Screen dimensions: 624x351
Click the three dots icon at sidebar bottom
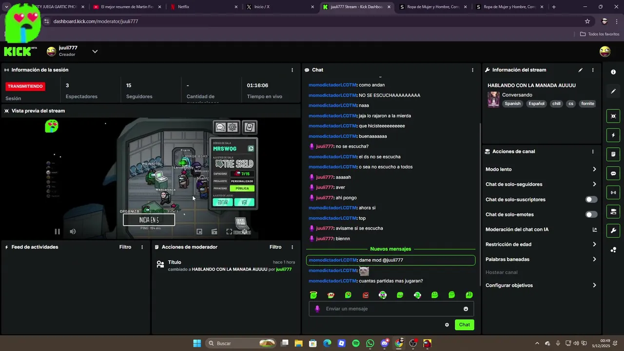[x=613, y=250]
